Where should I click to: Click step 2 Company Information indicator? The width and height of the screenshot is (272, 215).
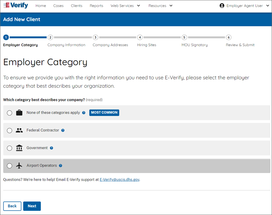50,37
